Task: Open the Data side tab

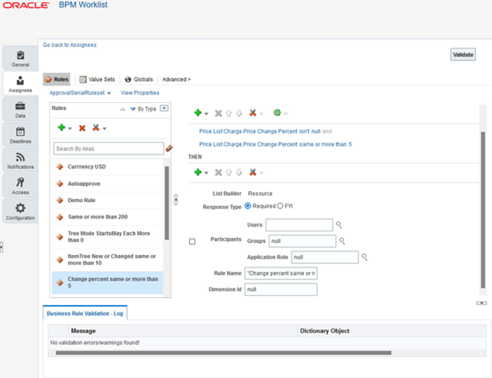Action: point(21,109)
